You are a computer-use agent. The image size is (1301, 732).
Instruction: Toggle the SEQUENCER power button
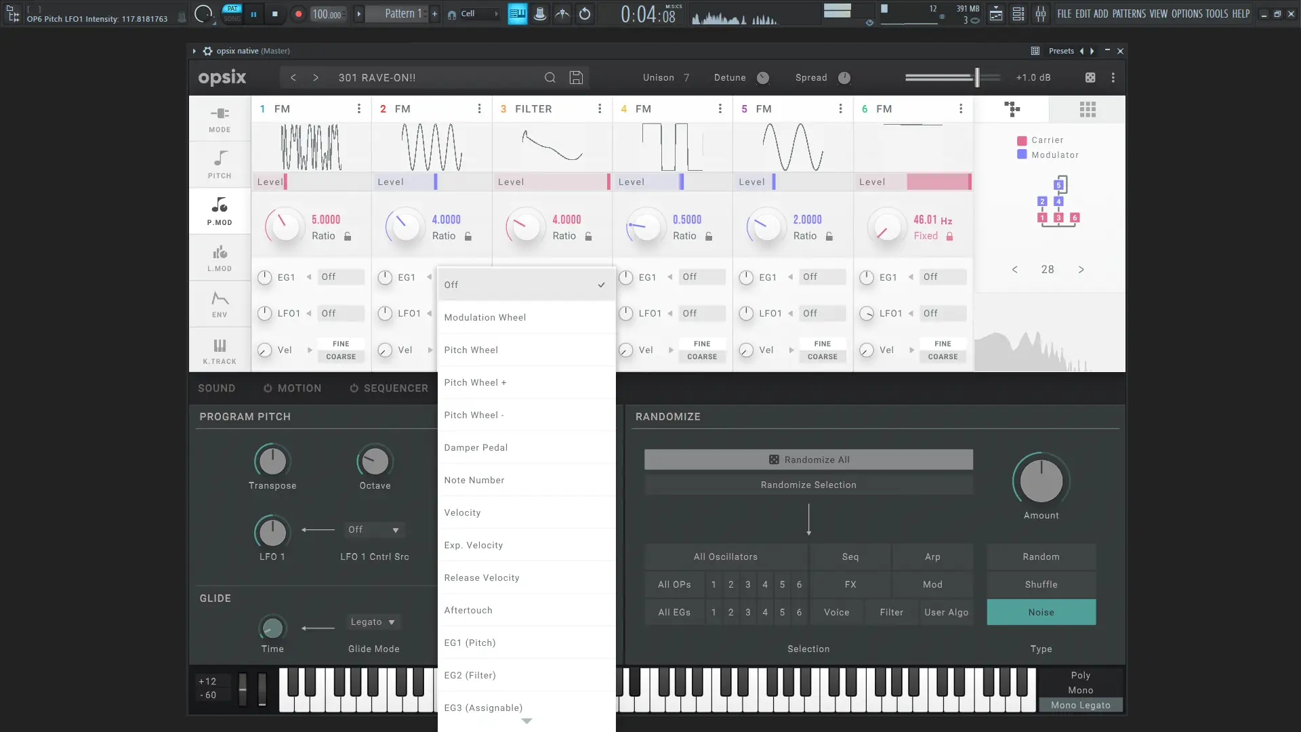point(354,388)
